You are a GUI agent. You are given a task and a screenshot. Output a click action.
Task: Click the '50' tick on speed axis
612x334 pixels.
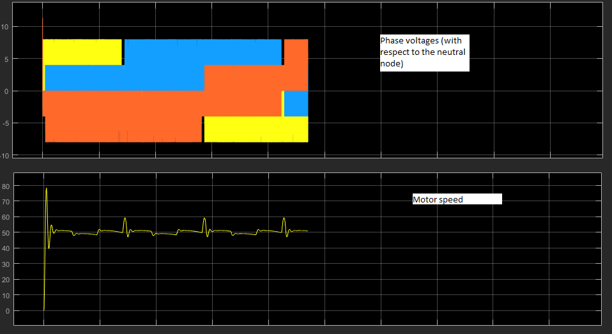pos(6,232)
